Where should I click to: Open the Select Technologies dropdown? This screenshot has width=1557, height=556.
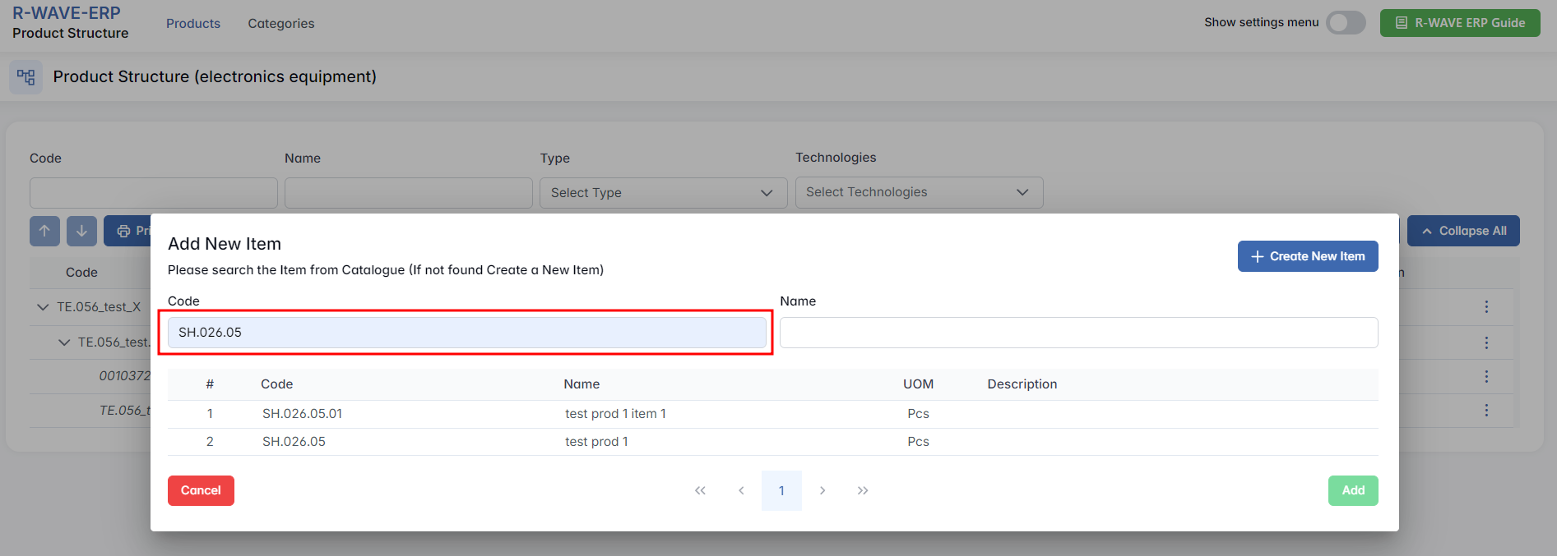pos(919,192)
